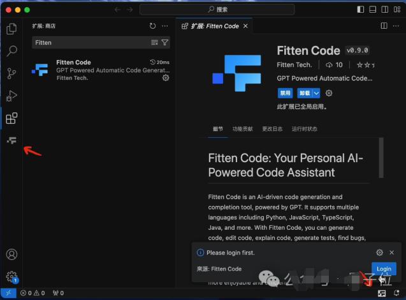Screen dimensions: 406x300
Task: Uninstall the extension with the 卸载 button
Action: tap(305, 93)
